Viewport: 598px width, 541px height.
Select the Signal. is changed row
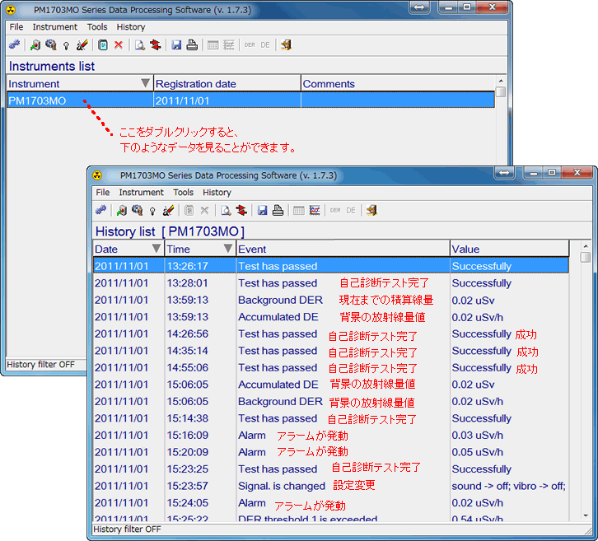pos(330,486)
